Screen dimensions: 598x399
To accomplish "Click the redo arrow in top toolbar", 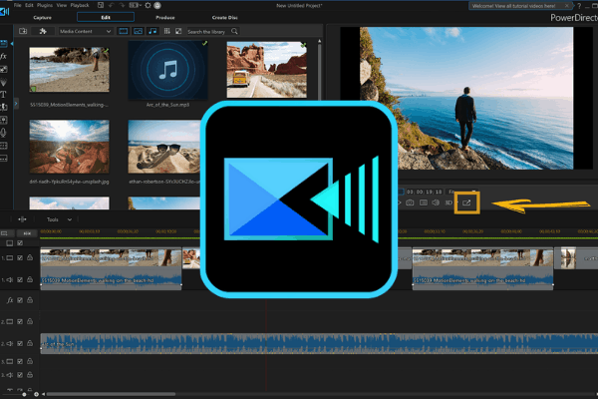I will 122,5.
